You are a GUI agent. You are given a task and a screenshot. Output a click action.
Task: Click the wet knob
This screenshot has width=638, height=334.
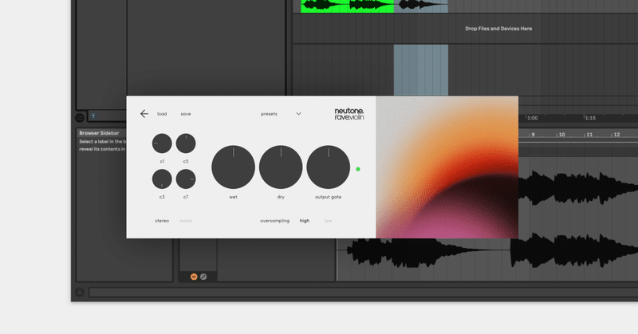(x=233, y=167)
